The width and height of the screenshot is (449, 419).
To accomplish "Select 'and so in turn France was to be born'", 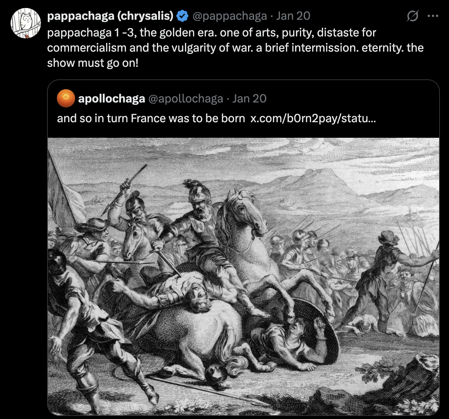I will pyautogui.click(x=151, y=118).
